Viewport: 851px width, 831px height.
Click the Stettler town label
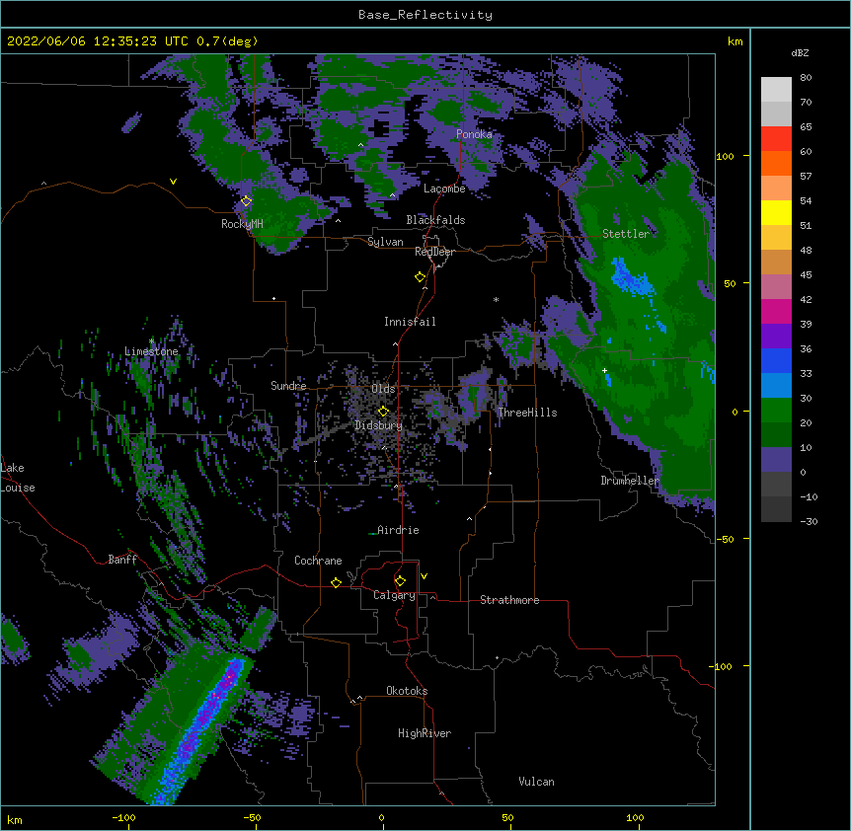(x=626, y=234)
